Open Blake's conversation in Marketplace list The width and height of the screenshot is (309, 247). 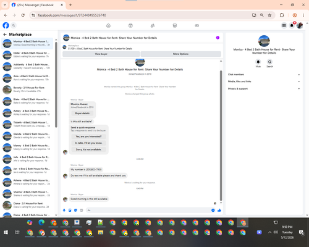pyautogui.click(x=27, y=101)
